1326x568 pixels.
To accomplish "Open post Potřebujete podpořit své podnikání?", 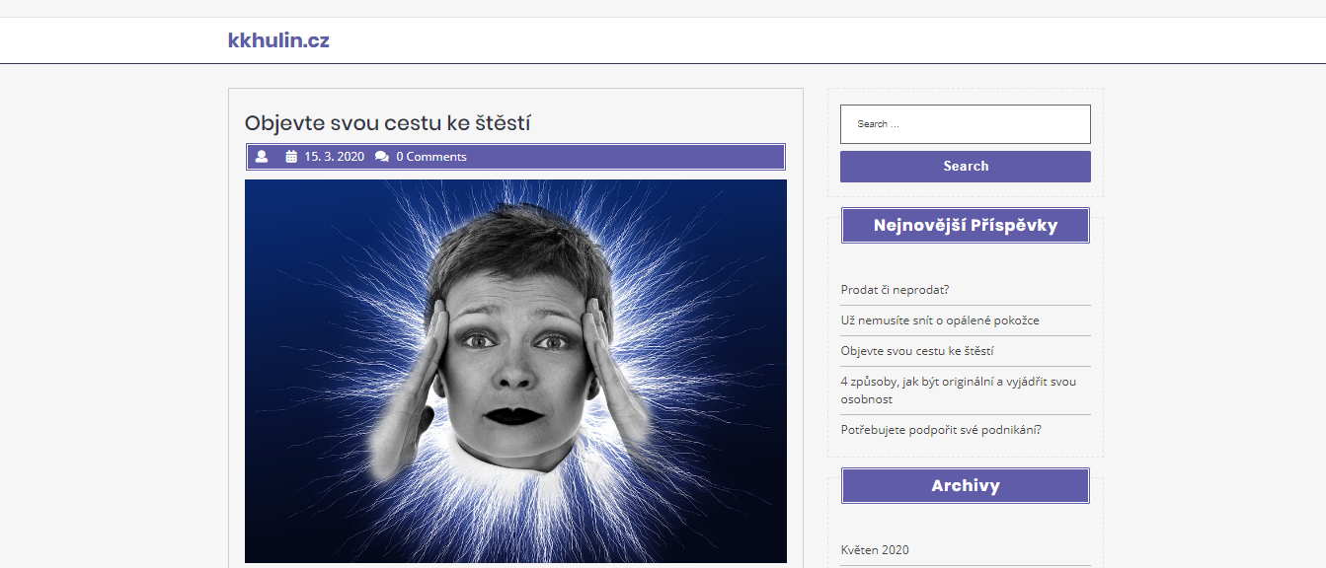I will pyautogui.click(x=941, y=429).
